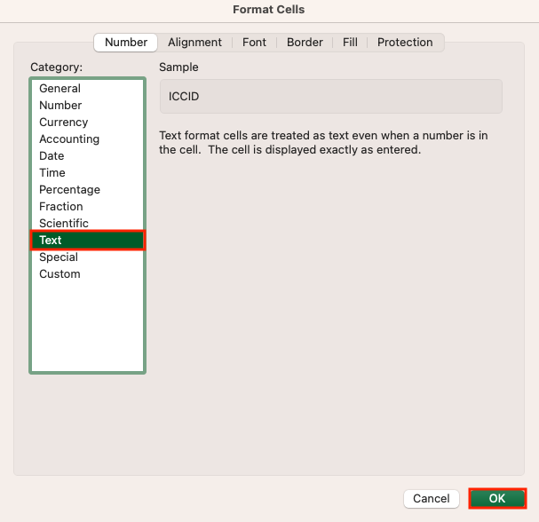Open the Alignment tab
This screenshot has width=539, height=522.
(x=194, y=43)
